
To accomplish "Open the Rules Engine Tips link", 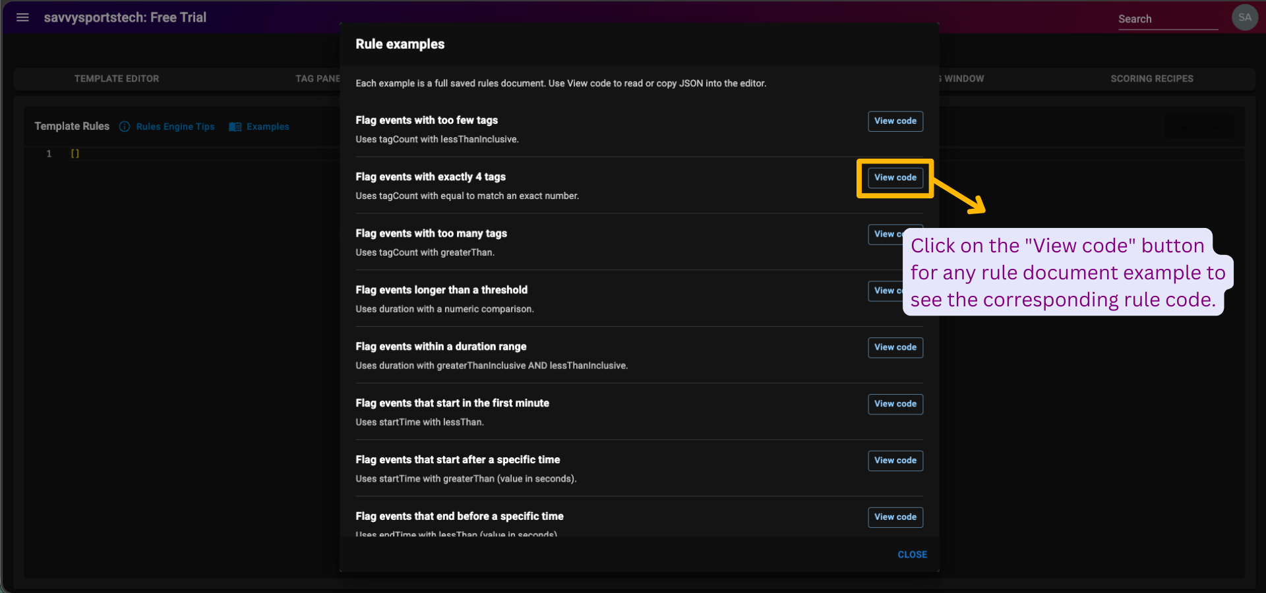I will [175, 127].
